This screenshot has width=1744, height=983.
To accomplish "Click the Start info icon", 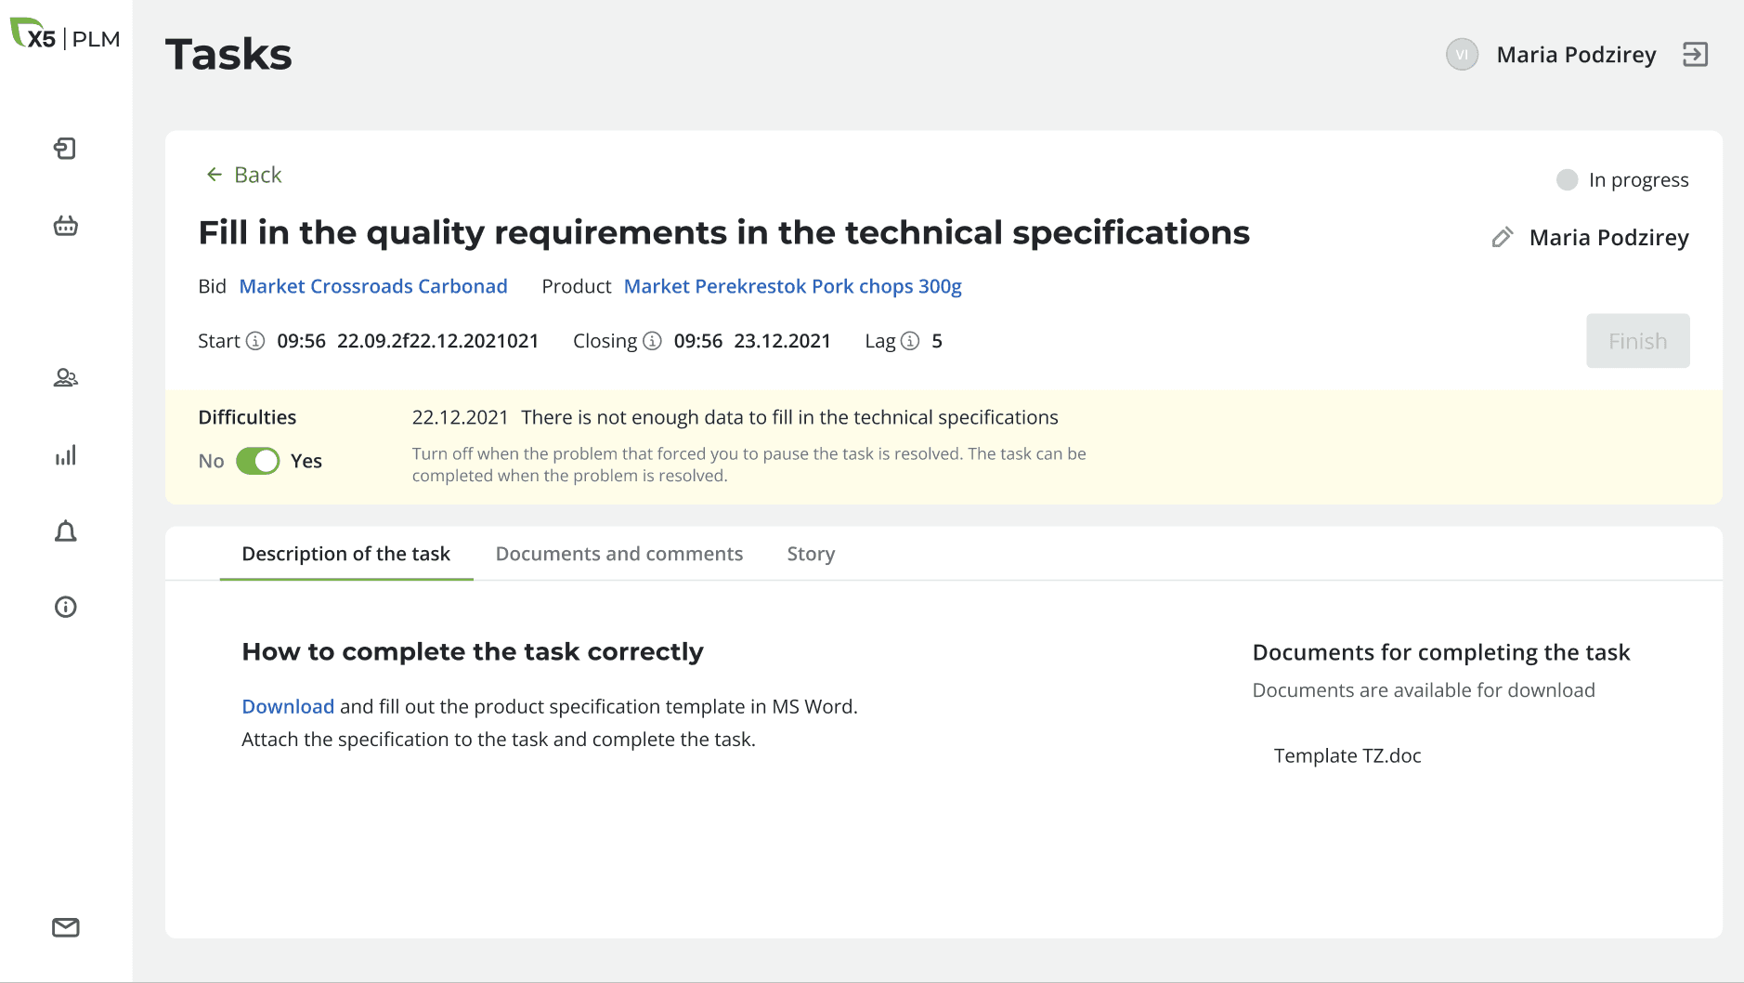I will [255, 341].
